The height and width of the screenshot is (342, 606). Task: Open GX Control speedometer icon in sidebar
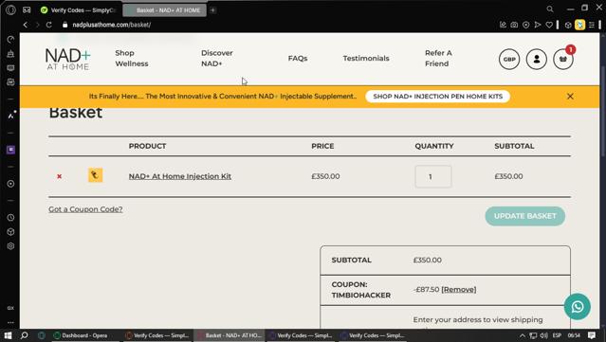pyautogui.click(x=10, y=40)
